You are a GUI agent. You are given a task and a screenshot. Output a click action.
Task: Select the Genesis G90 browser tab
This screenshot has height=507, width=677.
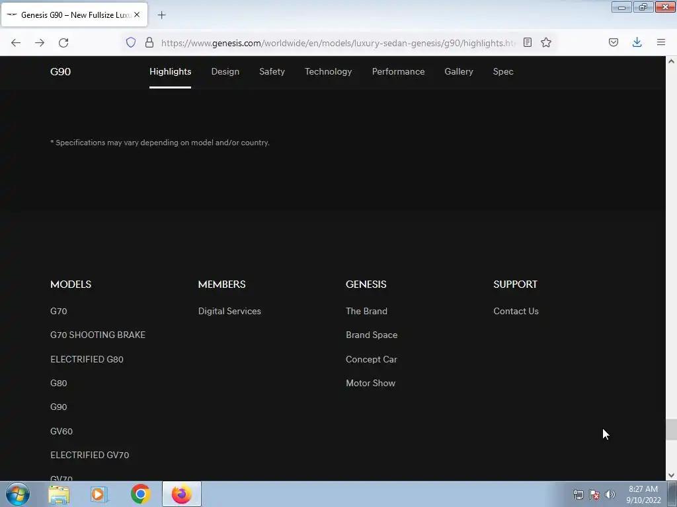tap(74, 15)
